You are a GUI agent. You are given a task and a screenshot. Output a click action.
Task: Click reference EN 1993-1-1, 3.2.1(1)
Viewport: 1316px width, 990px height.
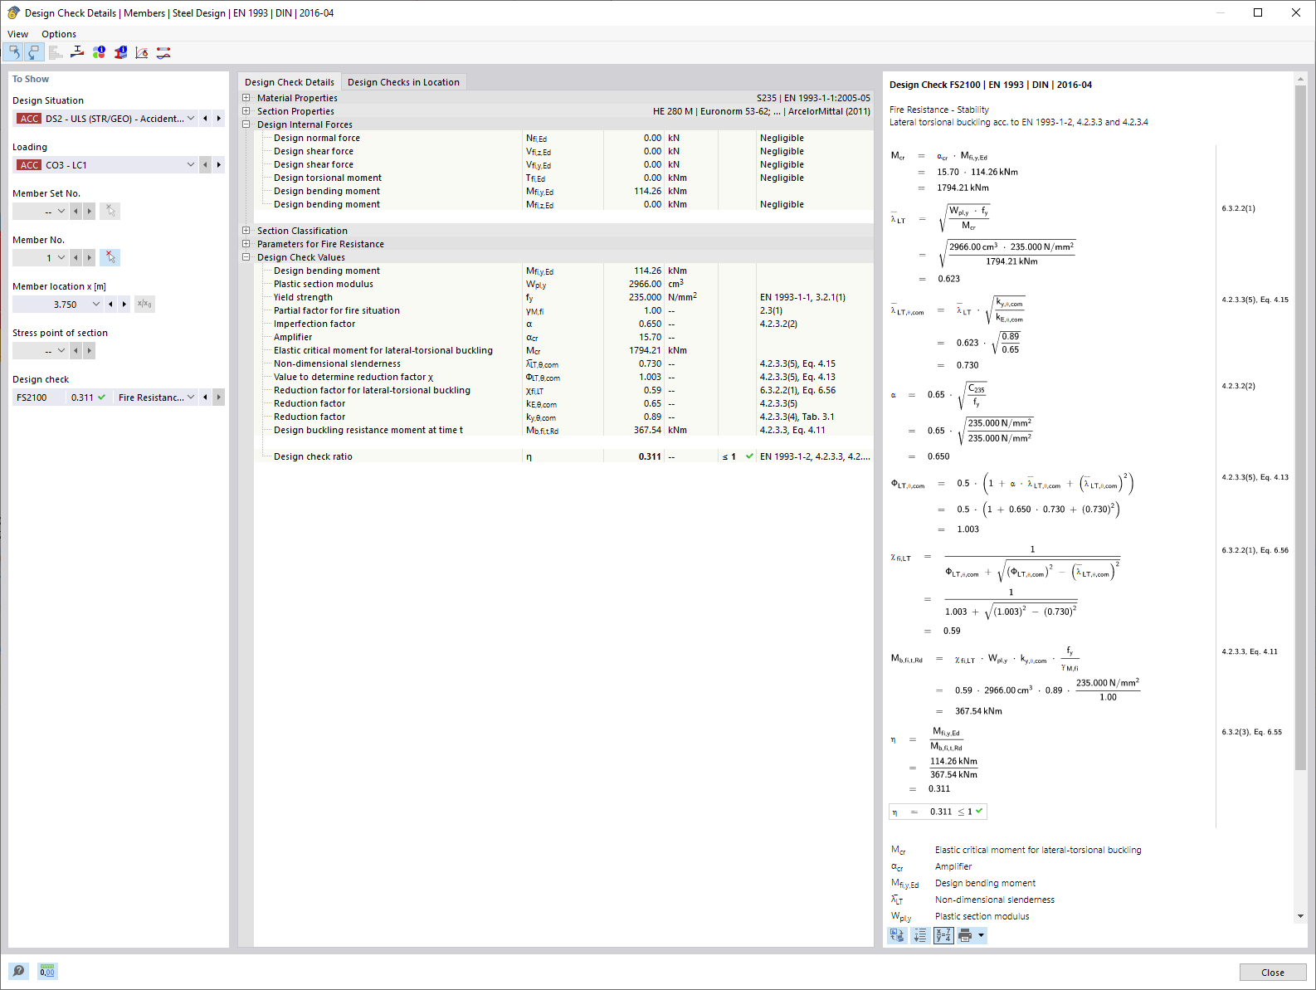pyautogui.click(x=802, y=297)
